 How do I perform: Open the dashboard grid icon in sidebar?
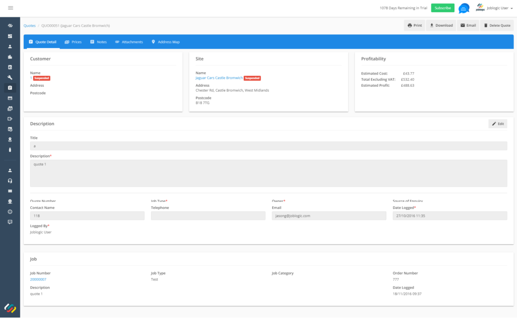coord(10,36)
